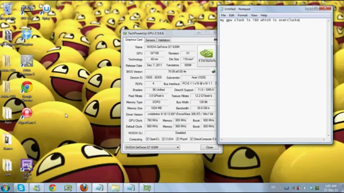Open Chrome from the taskbar

coord(52,188)
